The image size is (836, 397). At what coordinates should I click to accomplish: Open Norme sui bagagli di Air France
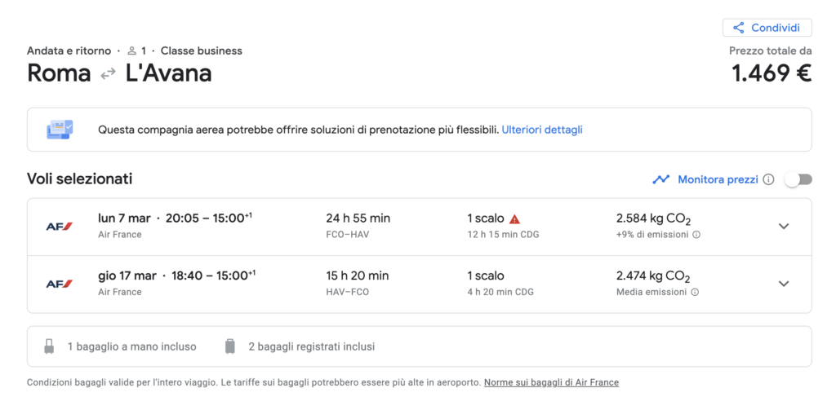pos(551,382)
